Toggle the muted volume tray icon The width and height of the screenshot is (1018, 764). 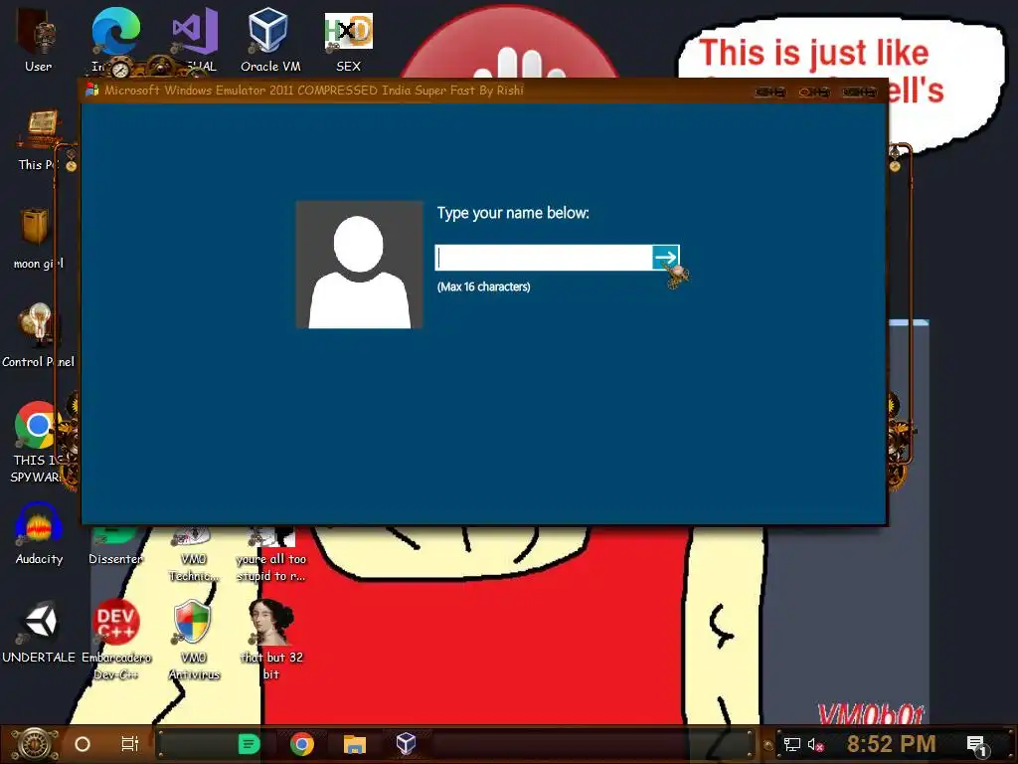click(816, 744)
